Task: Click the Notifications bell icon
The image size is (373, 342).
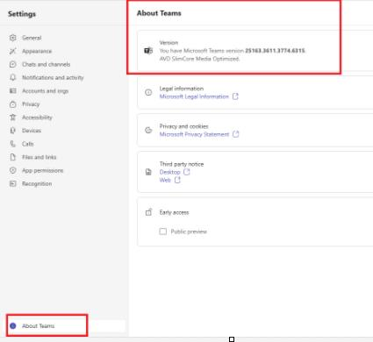Action: (13, 77)
